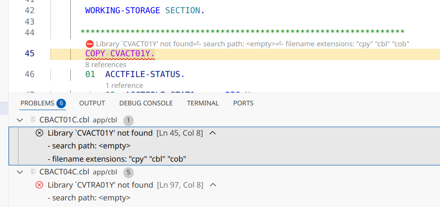Switch to the OUTPUT tab
Image resolution: width=440 pixels, height=207 pixels.
[x=92, y=103]
